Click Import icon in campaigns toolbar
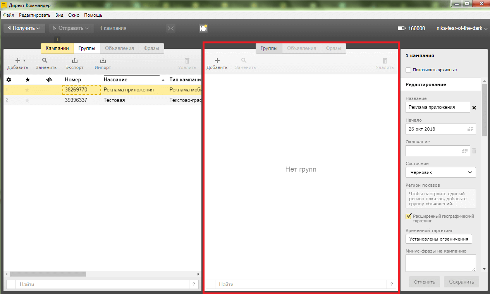The width and height of the screenshot is (490, 294). click(x=103, y=61)
